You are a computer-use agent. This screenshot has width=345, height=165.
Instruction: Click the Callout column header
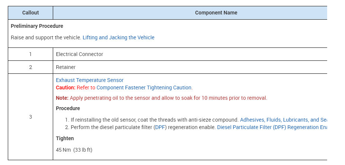pos(30,13)
